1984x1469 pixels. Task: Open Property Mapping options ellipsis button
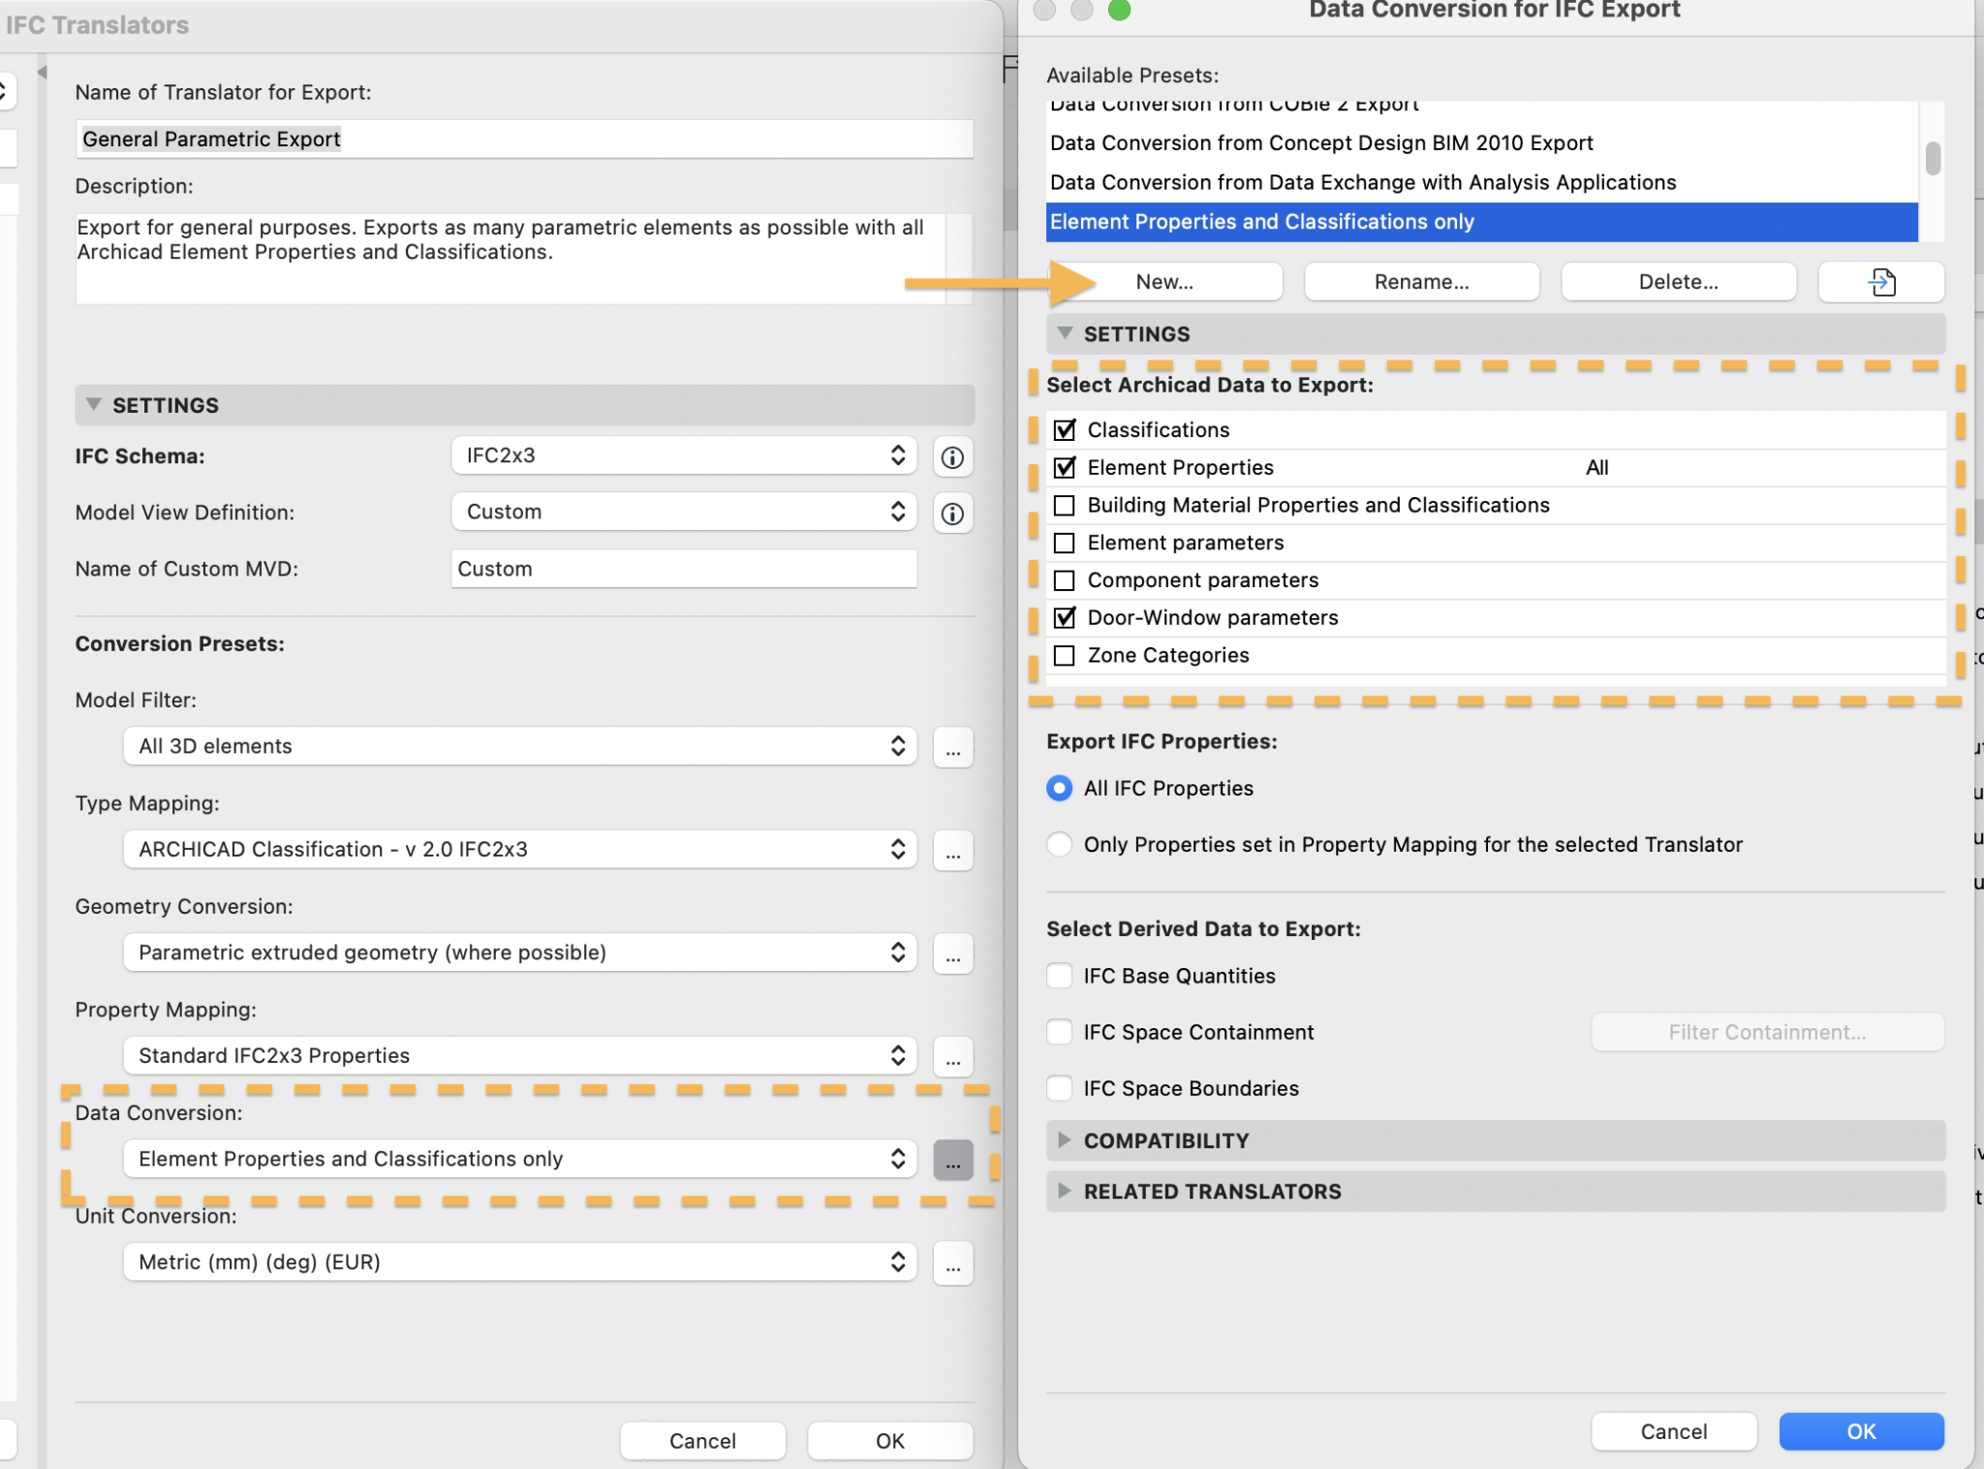[x=952, y=1056]
